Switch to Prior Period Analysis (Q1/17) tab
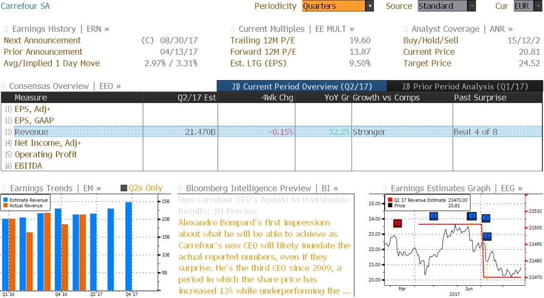Viewport: 544px width, 298px height. 465,86
